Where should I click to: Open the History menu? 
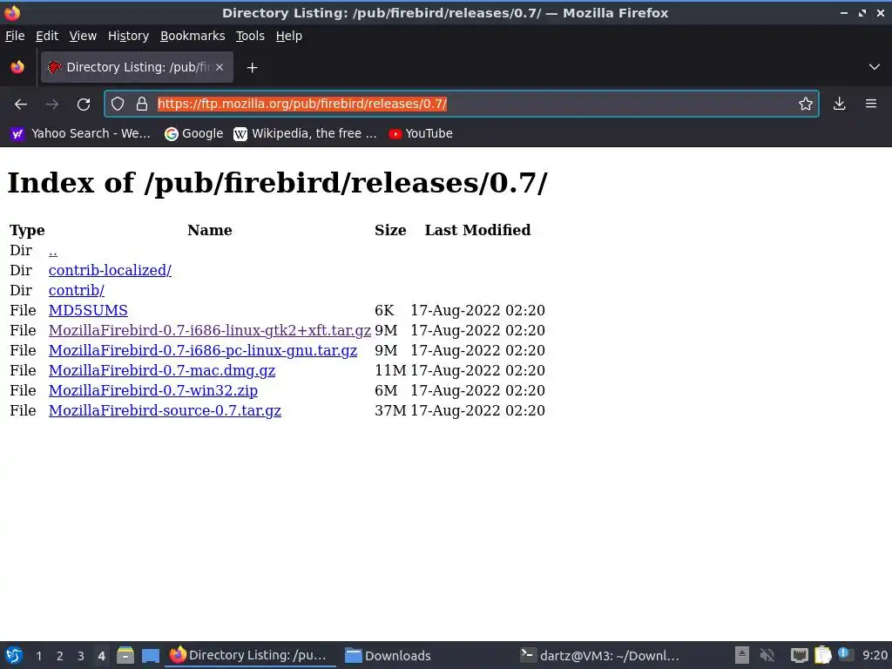129,36
